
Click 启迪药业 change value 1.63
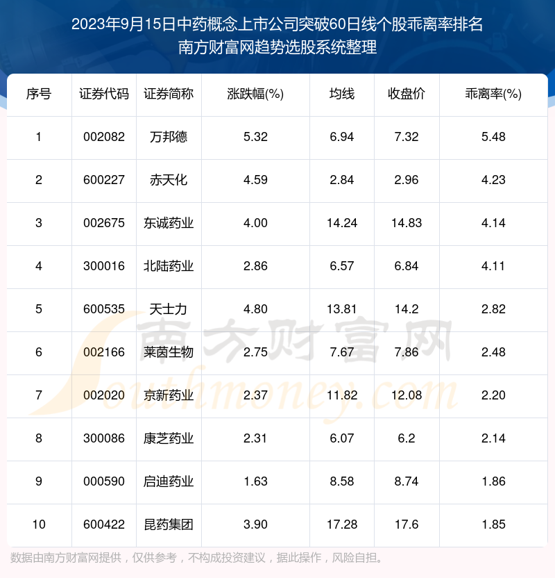(255, 481)
